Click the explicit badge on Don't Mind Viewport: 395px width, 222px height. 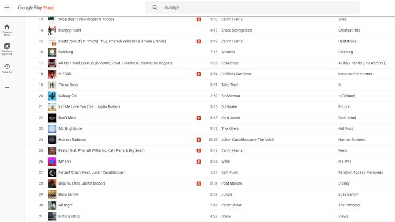click(x=199, y=118)
